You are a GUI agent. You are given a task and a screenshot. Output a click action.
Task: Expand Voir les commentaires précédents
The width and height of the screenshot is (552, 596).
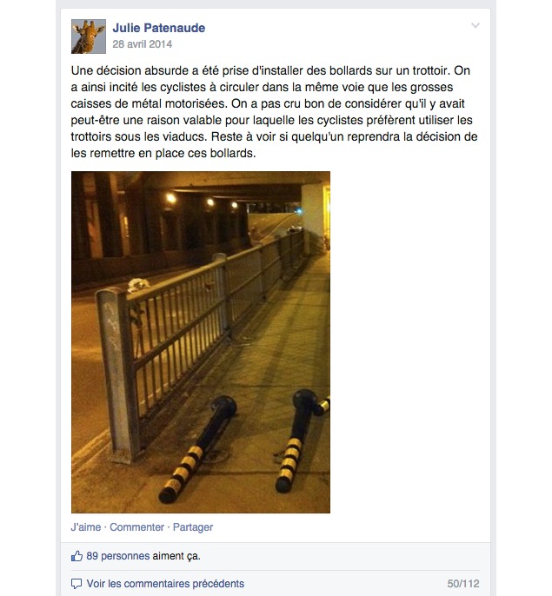tap(165, 584)
